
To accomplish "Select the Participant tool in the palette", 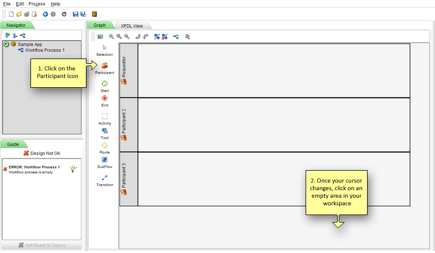I will tap(104, 66).
